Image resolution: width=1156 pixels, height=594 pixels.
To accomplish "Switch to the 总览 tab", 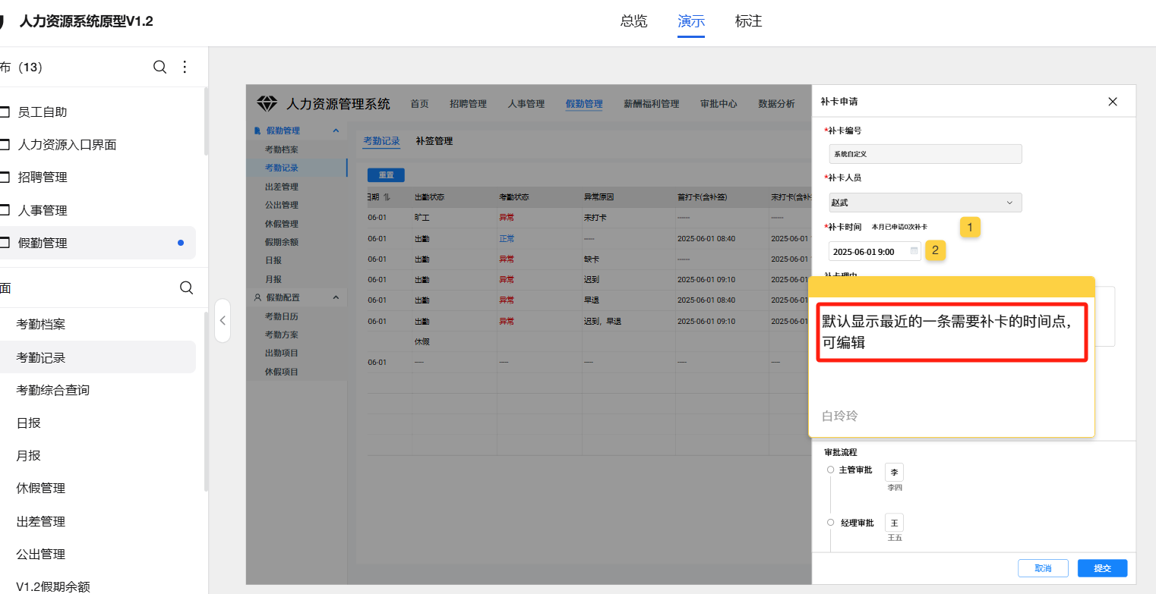I will pyautogui.click(x=633, y=21).
